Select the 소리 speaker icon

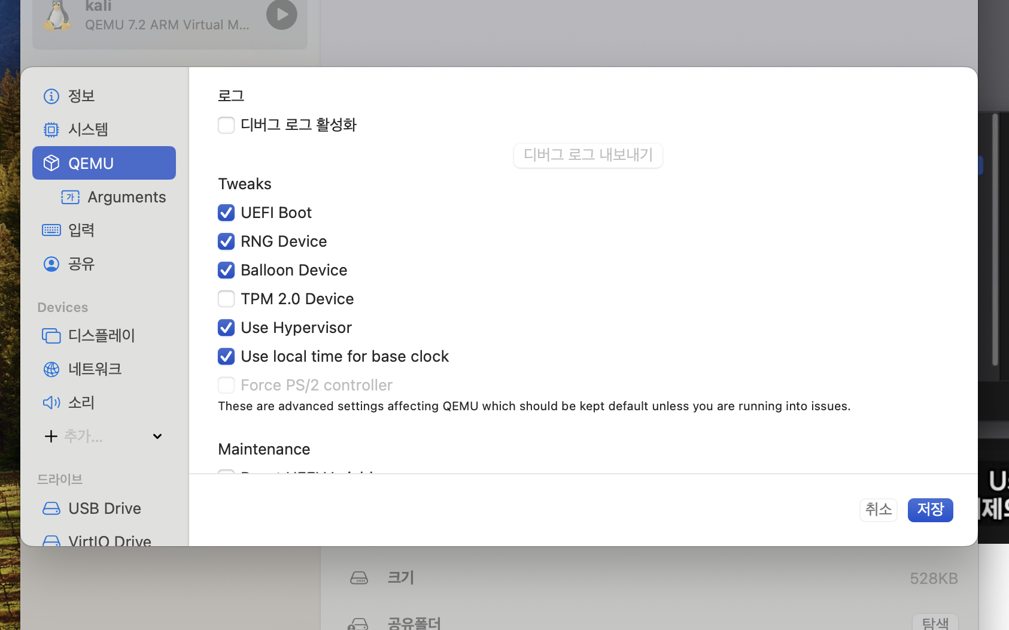(51, 402)
